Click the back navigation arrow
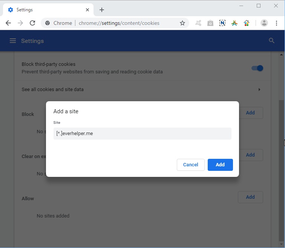 click(x=8, y=23)
